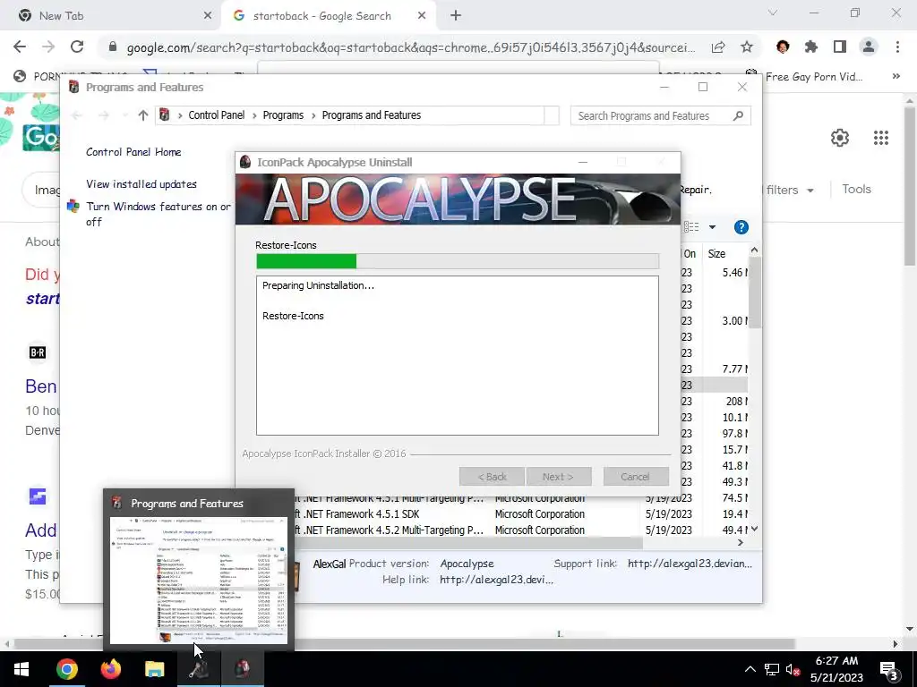Screen dimensions: 917x687
Task: Click IconPack Apocalypse taskbar icon
Action: (242, 669)
